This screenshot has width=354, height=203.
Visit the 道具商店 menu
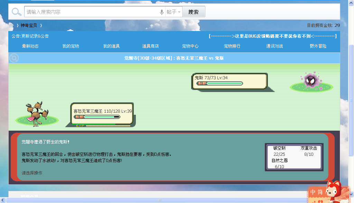150,46
